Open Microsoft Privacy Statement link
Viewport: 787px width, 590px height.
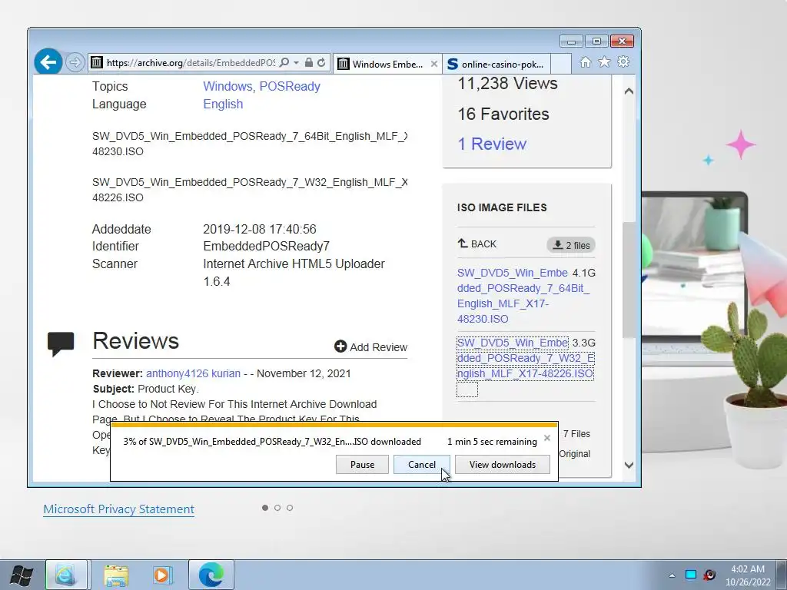coord(119,509)
